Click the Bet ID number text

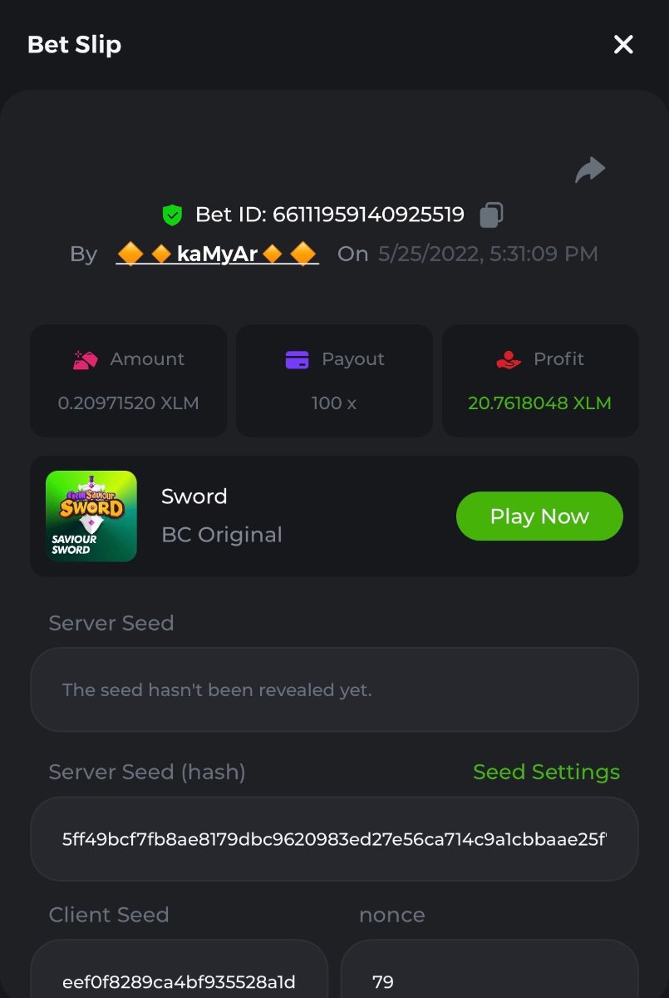[368, 215]
